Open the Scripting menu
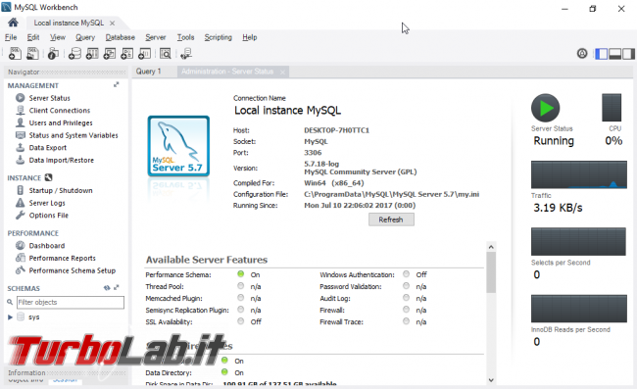 [218, 37]
